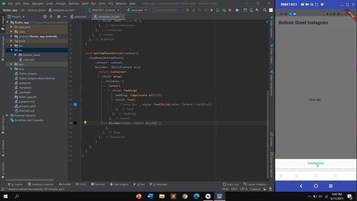Open the Refactor menu
Image resolution: width=357 pixels, height=201 pixels.
(x=74, y=3)
